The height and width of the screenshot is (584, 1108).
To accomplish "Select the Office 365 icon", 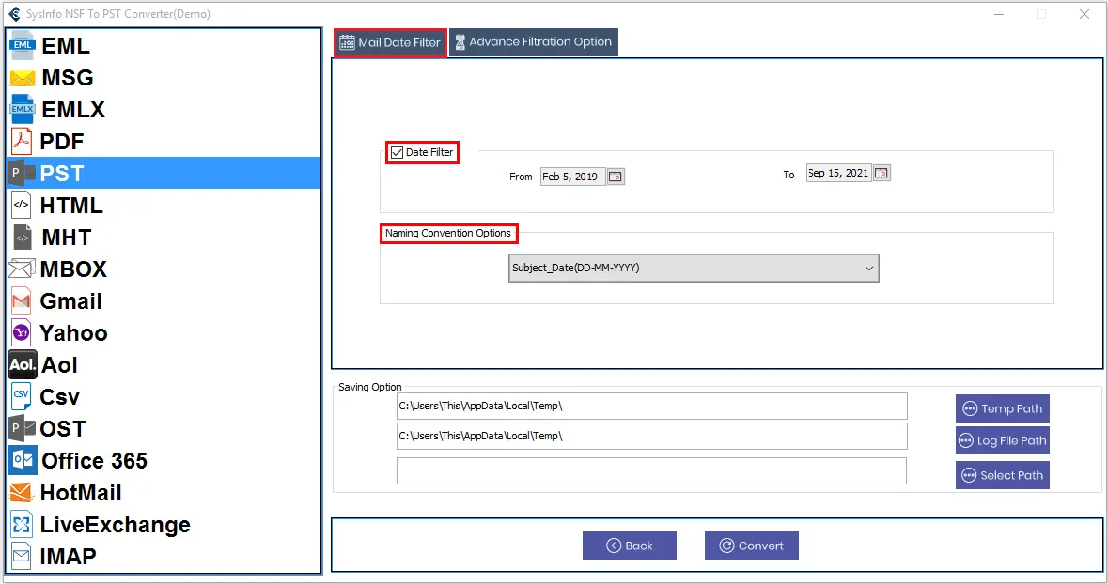I will (x=23, y=461).
